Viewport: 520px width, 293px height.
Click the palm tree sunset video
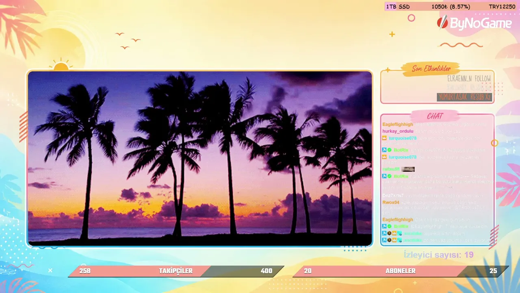pyautogui.click(x=200, y=159)
